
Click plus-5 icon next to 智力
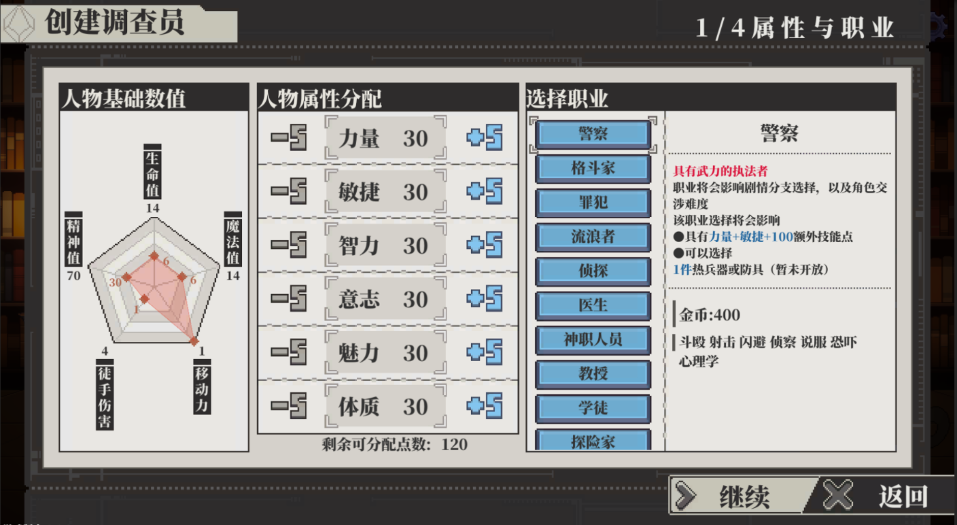(x=485, y=245)
